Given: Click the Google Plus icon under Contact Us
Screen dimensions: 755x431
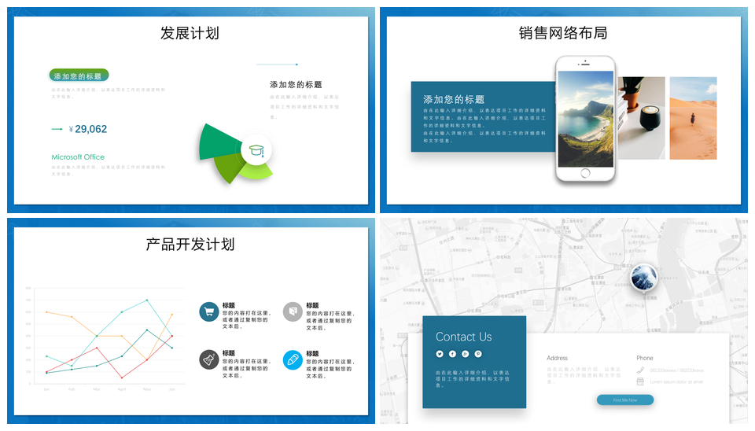Looking at the screenshot, I should point(465,354).
